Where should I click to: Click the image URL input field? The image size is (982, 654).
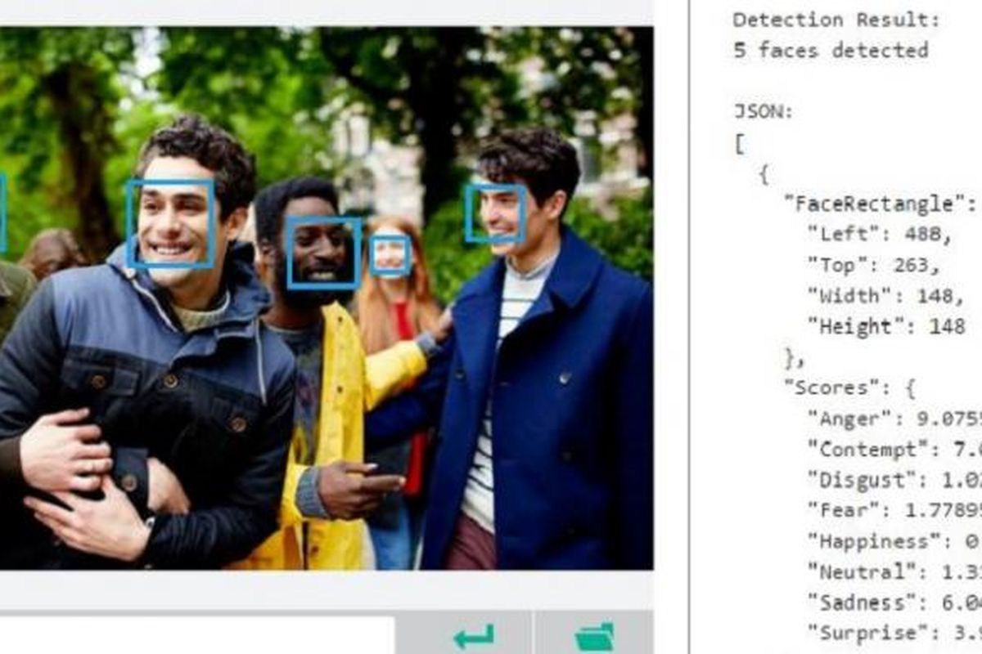pos(196,636)
